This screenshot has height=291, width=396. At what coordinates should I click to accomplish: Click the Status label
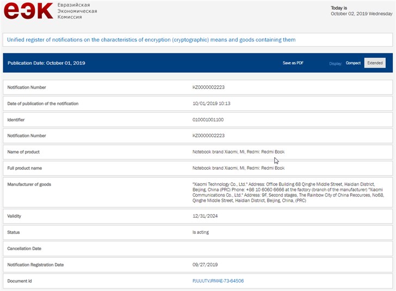14,232
